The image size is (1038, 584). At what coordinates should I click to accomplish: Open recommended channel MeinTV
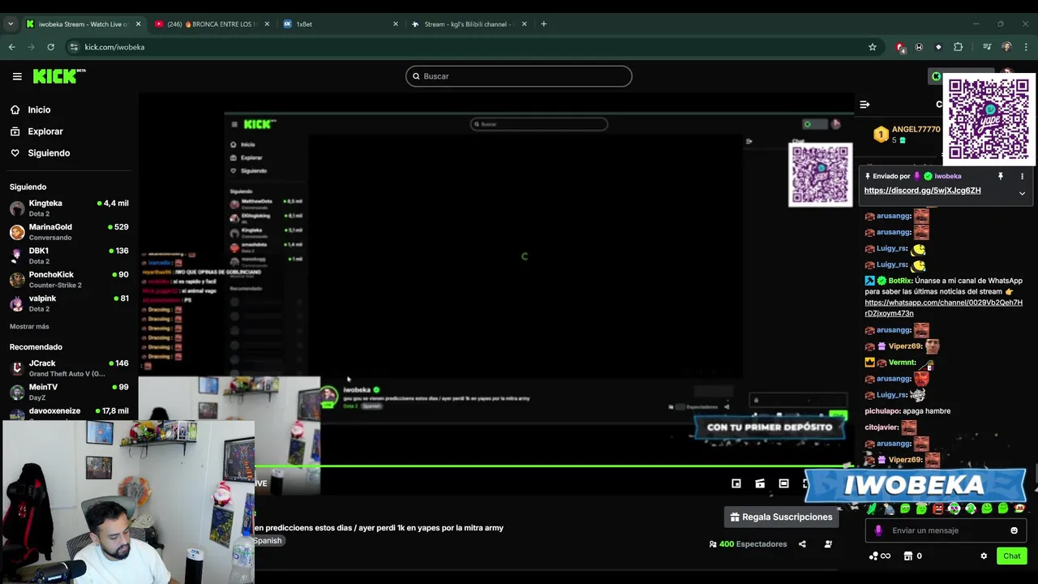tap(69, 392)
